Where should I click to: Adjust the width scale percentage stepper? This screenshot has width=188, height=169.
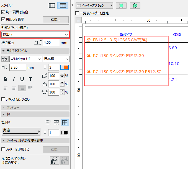click(62, 84)
